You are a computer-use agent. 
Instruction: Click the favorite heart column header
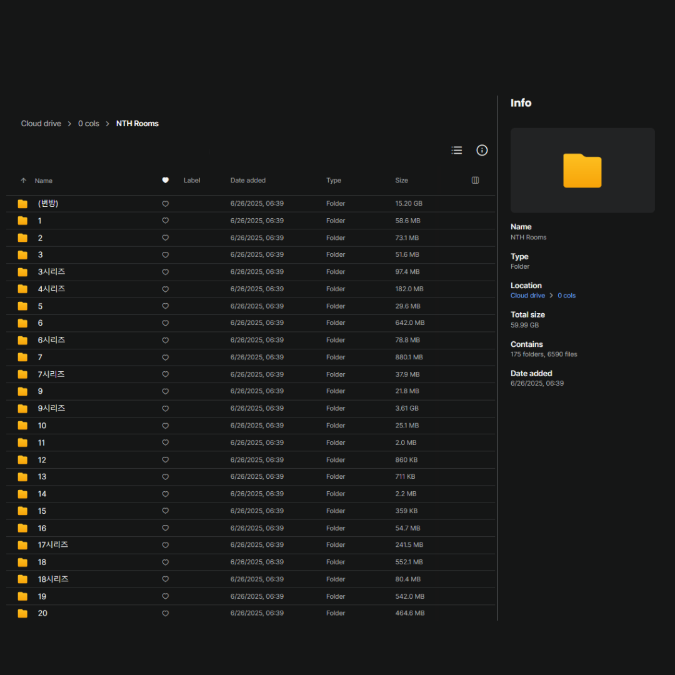(166, 180)
